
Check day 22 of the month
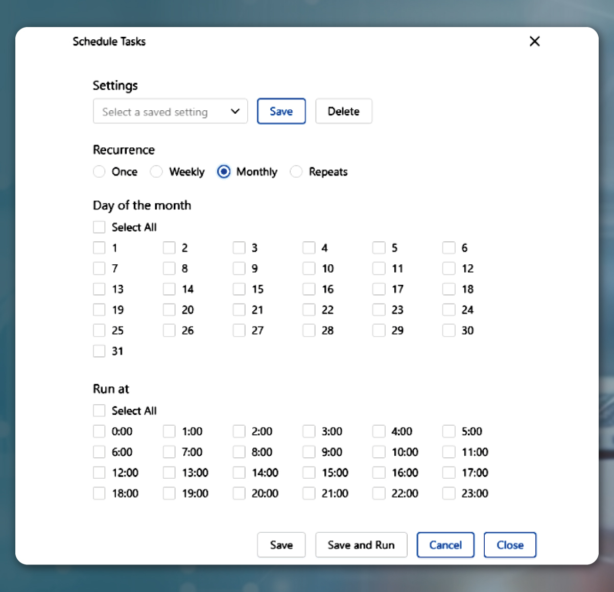click(309, 309)
